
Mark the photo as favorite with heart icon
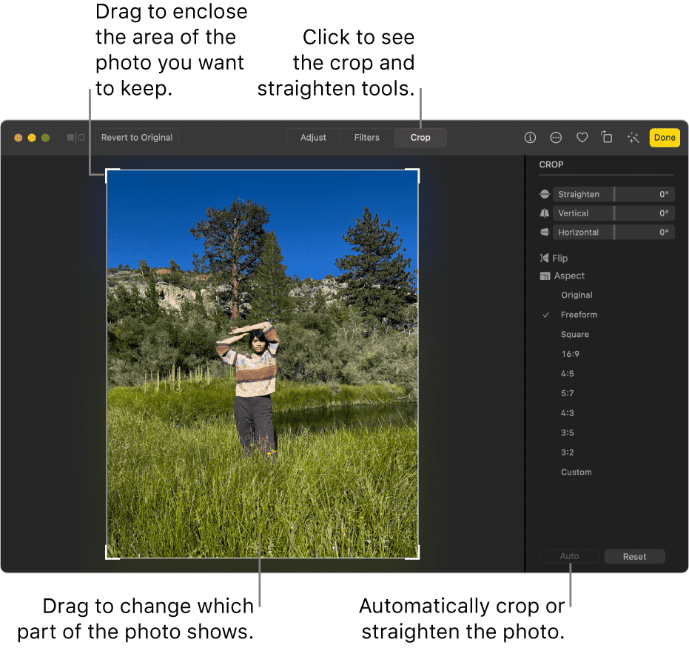pyautogui.click(x=582, y=137)
